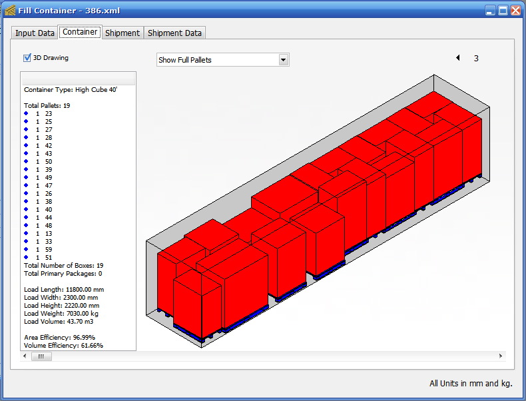This screenshot has height=401, width=526.
Task: Open the Shipment tab
Action: [122, 33]
